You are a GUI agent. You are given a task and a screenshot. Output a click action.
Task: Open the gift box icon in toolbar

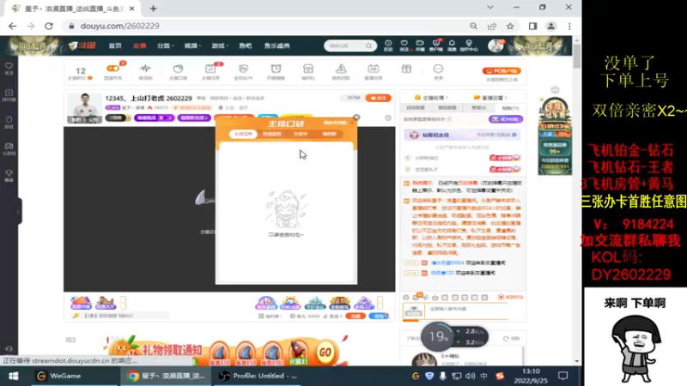point(406,69)
